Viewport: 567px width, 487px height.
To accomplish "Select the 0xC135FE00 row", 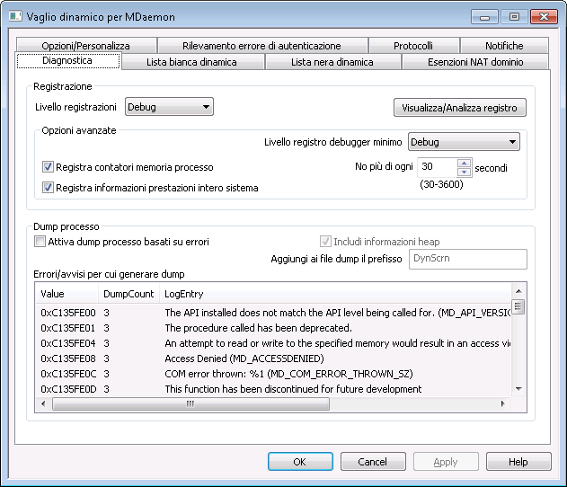I will 273,313.
